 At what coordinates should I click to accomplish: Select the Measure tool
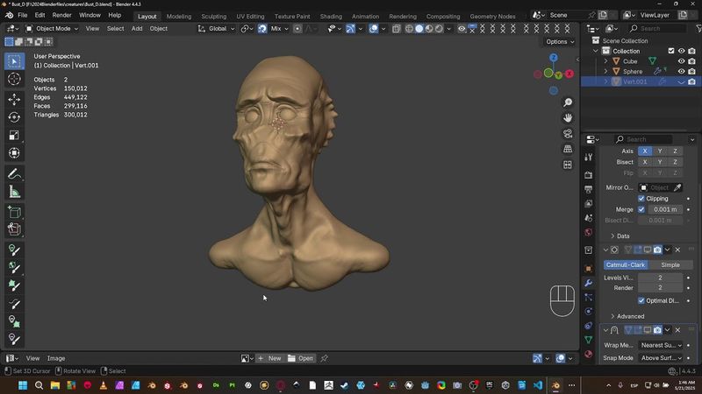coord(14,192)
